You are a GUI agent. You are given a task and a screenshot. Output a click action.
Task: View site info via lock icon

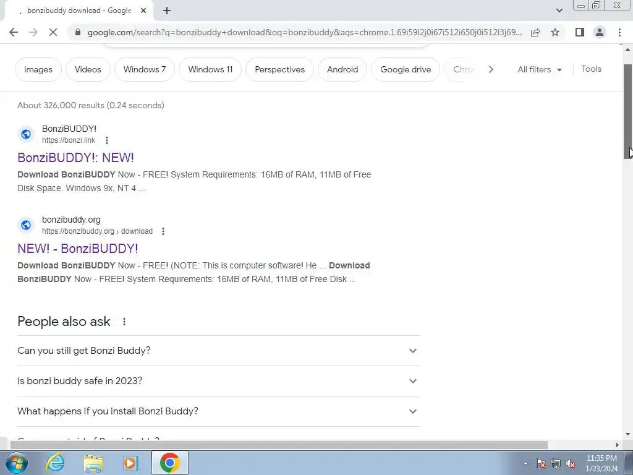coord(79,32)
